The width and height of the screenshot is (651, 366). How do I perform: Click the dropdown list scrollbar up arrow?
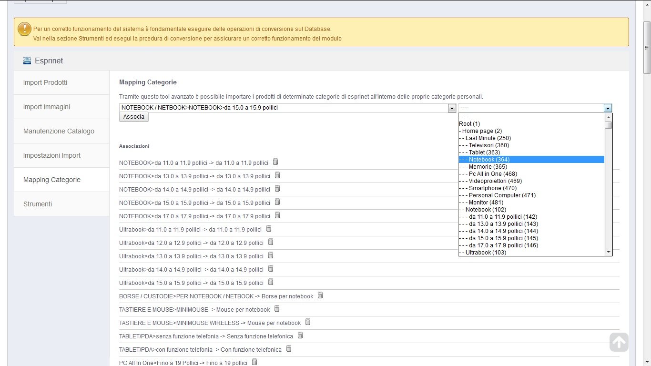(608, 117)
